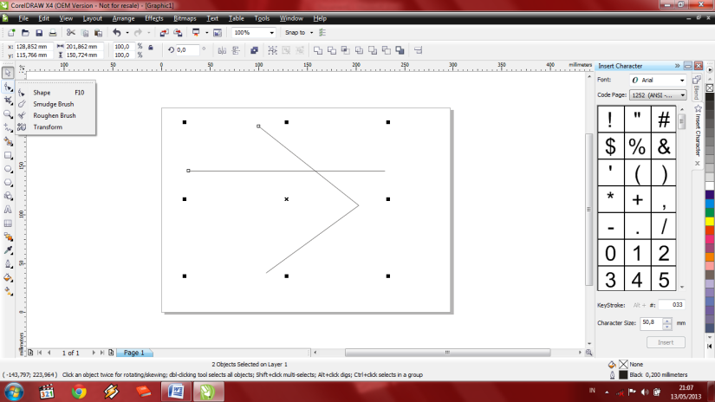This screenshot has width=715, height=402.
Task: Pick the yellow swatch in palette
Action: (710, 221)
